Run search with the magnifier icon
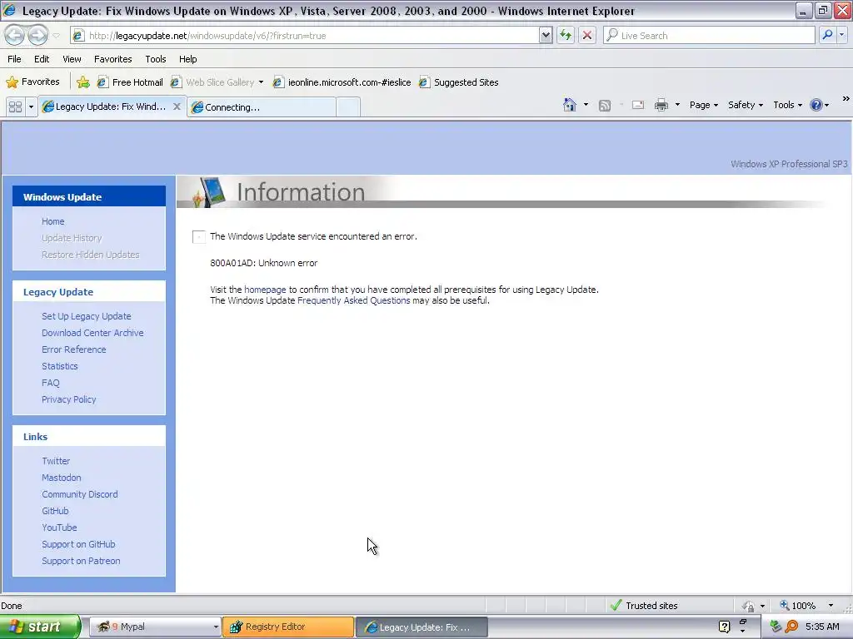853x639 pixels. click(x=827, y=36)
